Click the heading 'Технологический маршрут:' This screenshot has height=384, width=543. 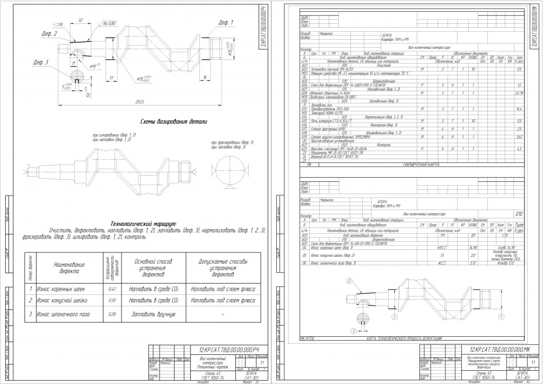pos(143,224)
